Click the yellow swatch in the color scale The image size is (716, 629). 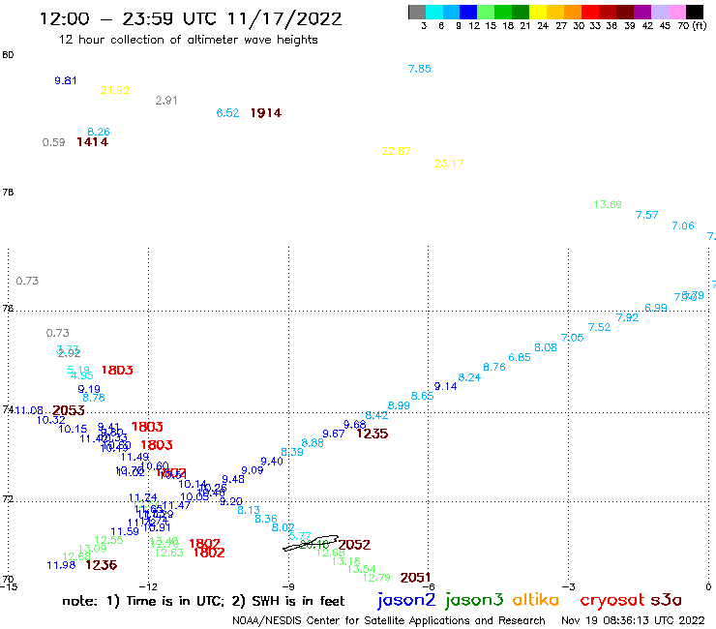tap(538, 12)
